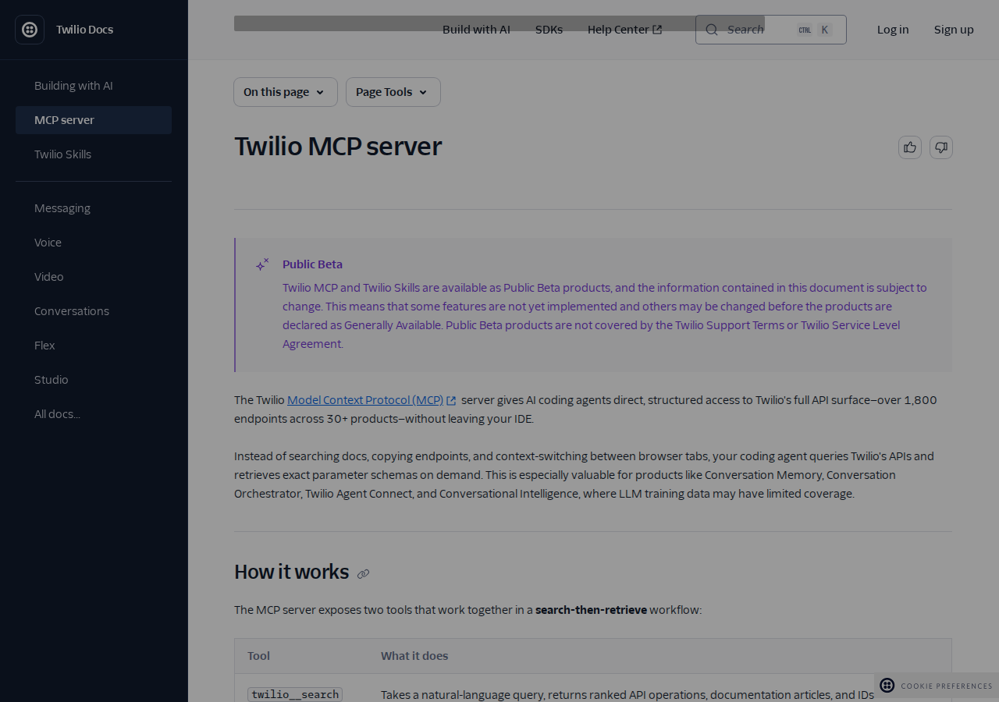
Task: Click the Twilio MCP server heading
Action: 338,147
